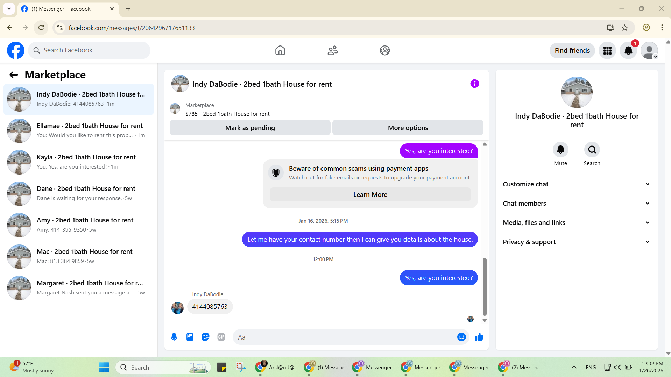Open Ellamae conversation in list
The height and width of the screenshot is (377, 671).
(79, 131)
